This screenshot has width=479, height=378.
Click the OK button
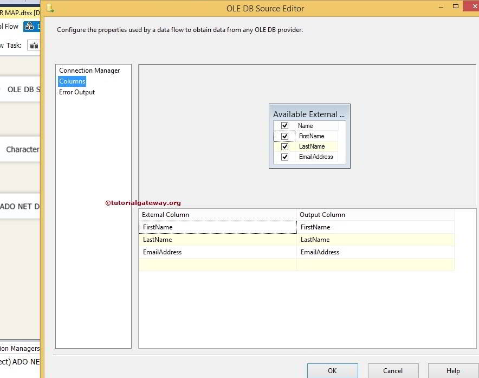pyautogui.click(x=332, y=370)
